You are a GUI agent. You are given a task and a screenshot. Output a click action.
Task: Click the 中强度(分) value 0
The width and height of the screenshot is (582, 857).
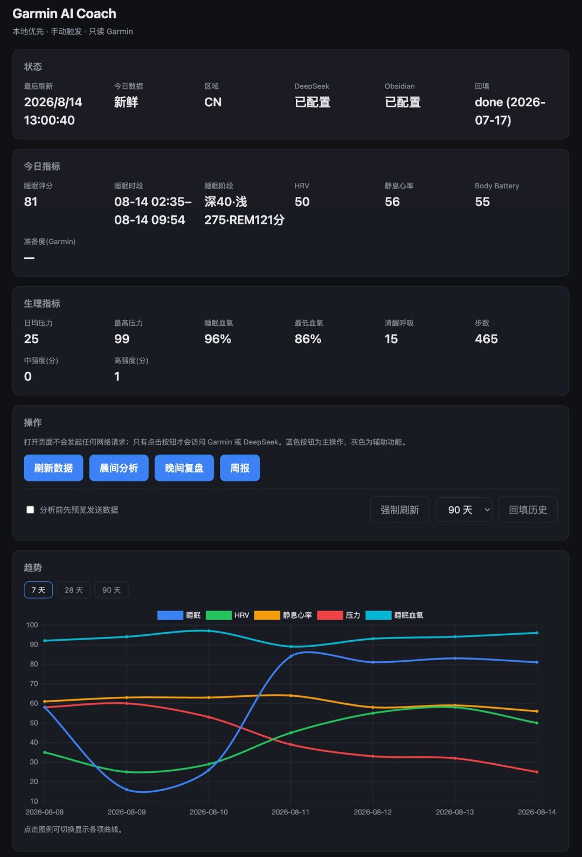[x=28, y=376]
